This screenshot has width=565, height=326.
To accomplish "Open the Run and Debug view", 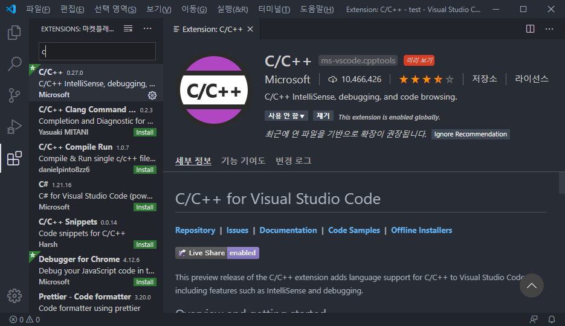I will (x=15, y=127).
